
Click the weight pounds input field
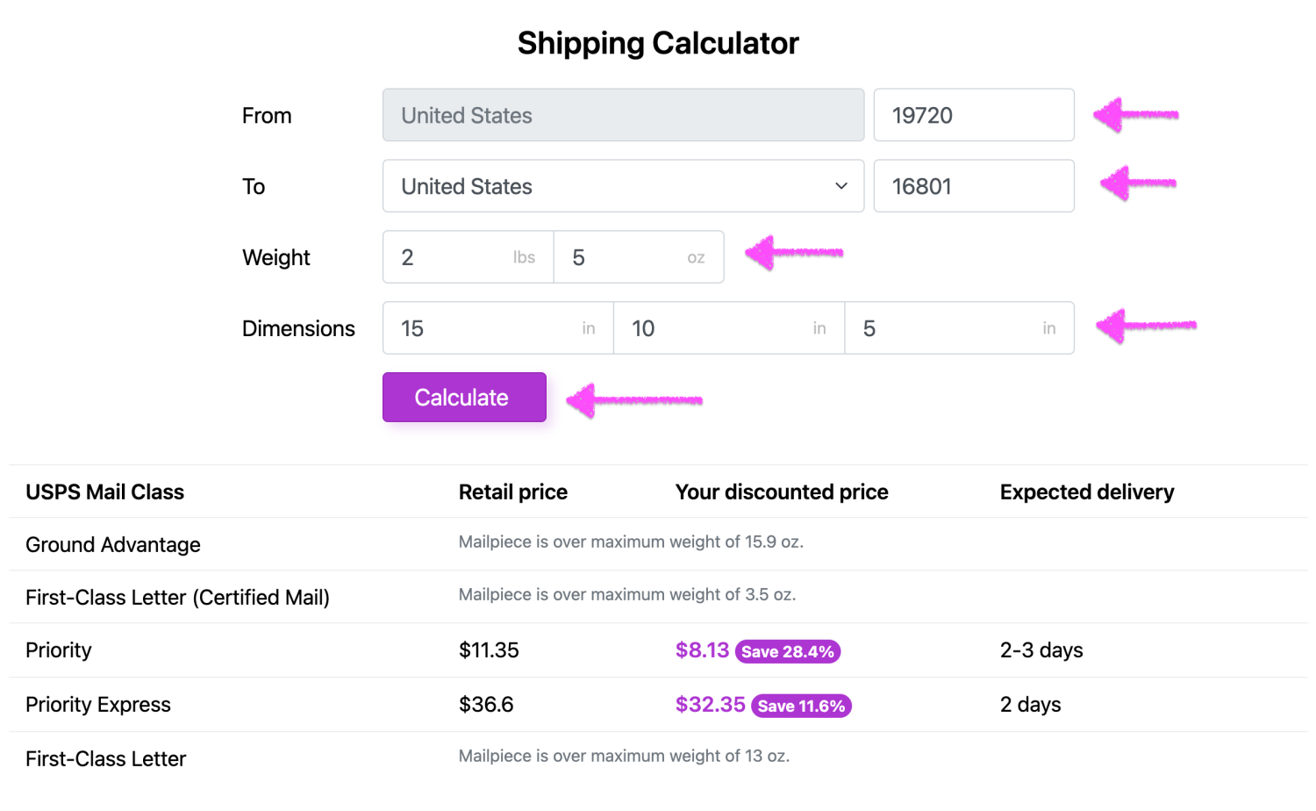coord(468,257)
